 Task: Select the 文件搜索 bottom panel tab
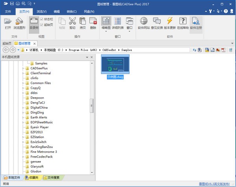51,178
